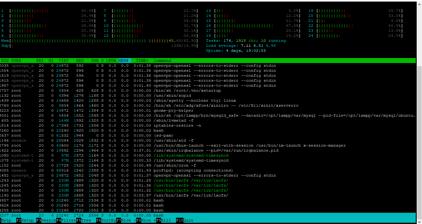Select the /sbin/lvmetad -f process
Screen dimensions: 422x224
[x=208, y=120]
